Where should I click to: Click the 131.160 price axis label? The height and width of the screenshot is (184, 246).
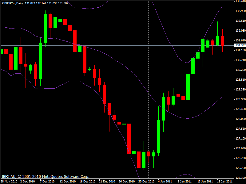click(240, 50)
